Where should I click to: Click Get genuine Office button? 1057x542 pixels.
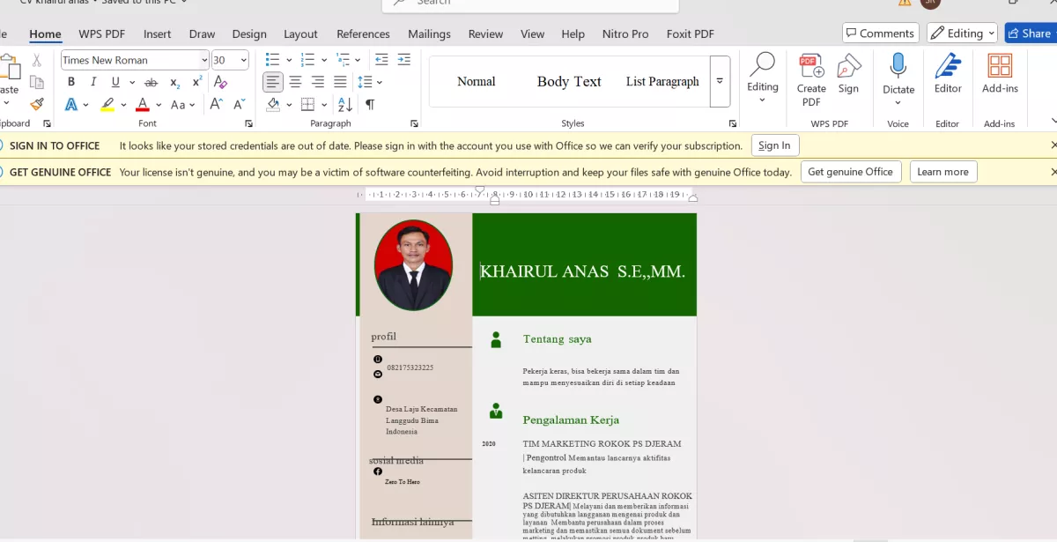click(x=850, y=172)
